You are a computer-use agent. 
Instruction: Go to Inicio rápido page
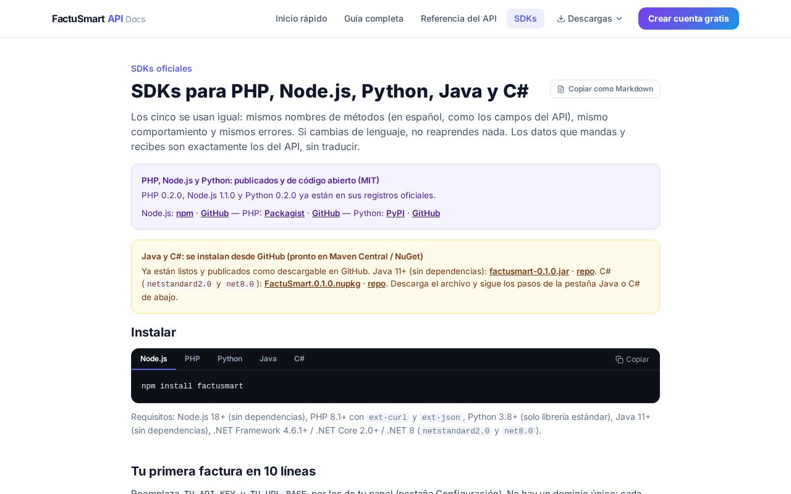[301, 19]
